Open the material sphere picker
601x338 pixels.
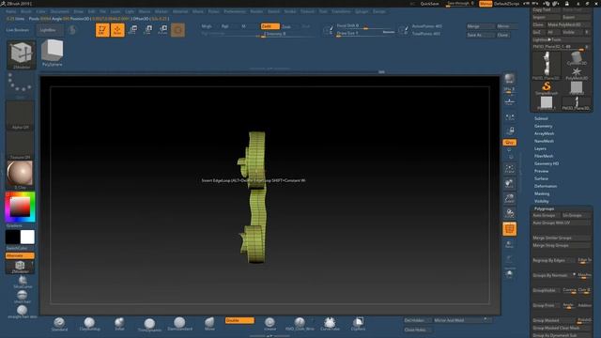click(x=20, y=175)
